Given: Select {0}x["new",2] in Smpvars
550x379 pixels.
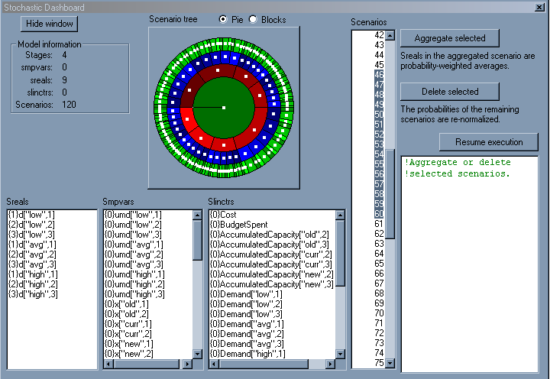Looking at the screenshot, I should pyautogui.click(x=129, y=354).
